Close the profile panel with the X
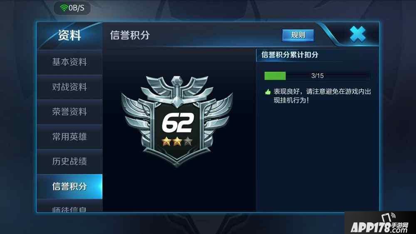Viewport: 416px width, 234px height. coord(358,34)
